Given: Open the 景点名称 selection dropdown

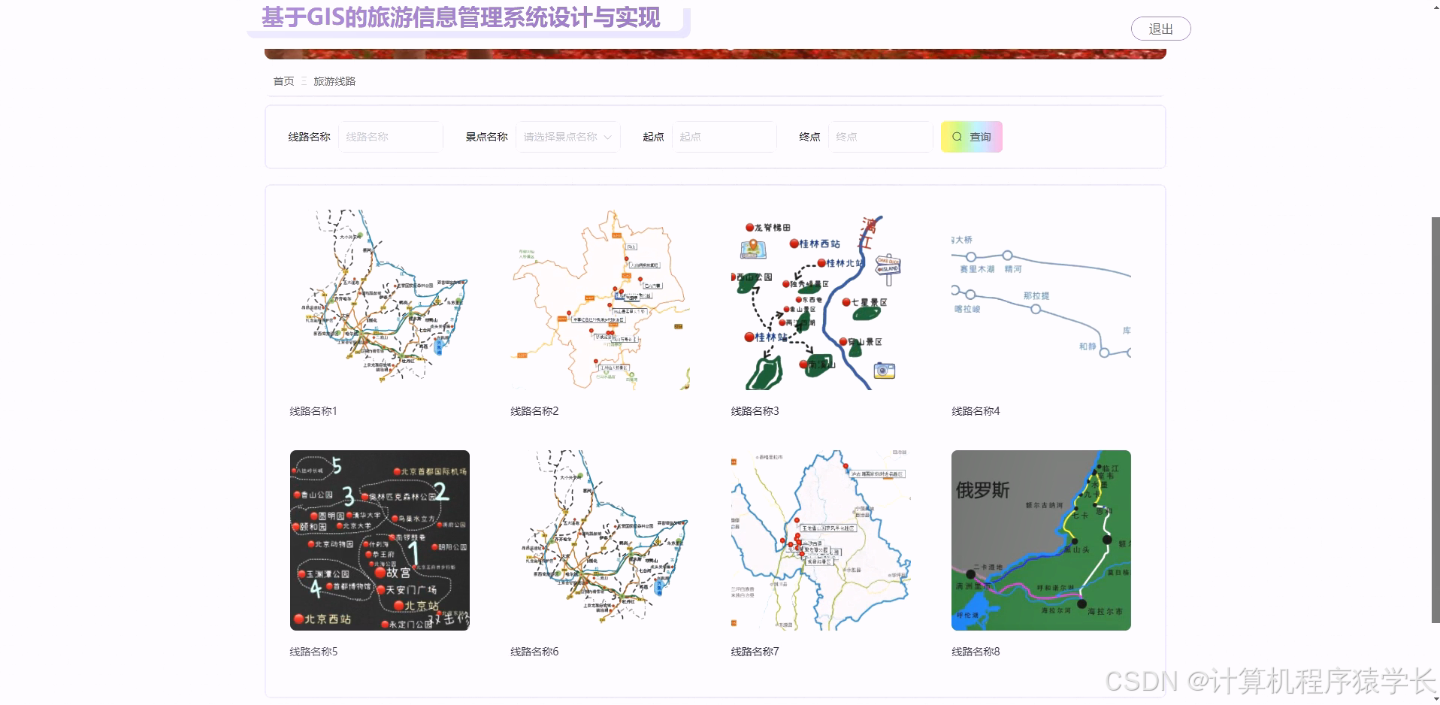Looking at the screenshot, I should 567,137.
